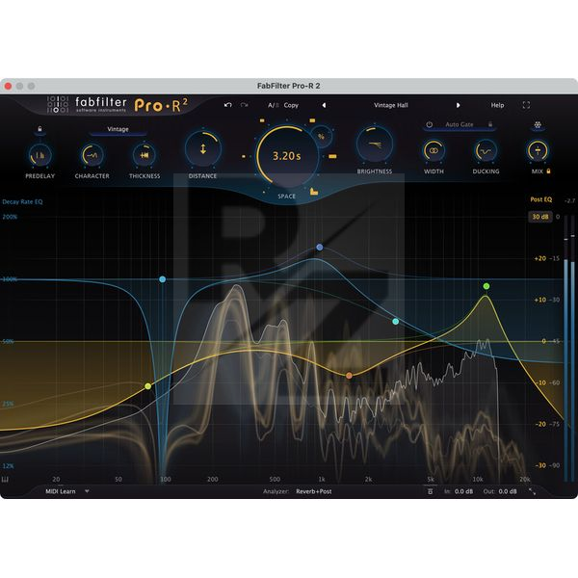Toggle full screen mode icon

(x=526, y=105)
